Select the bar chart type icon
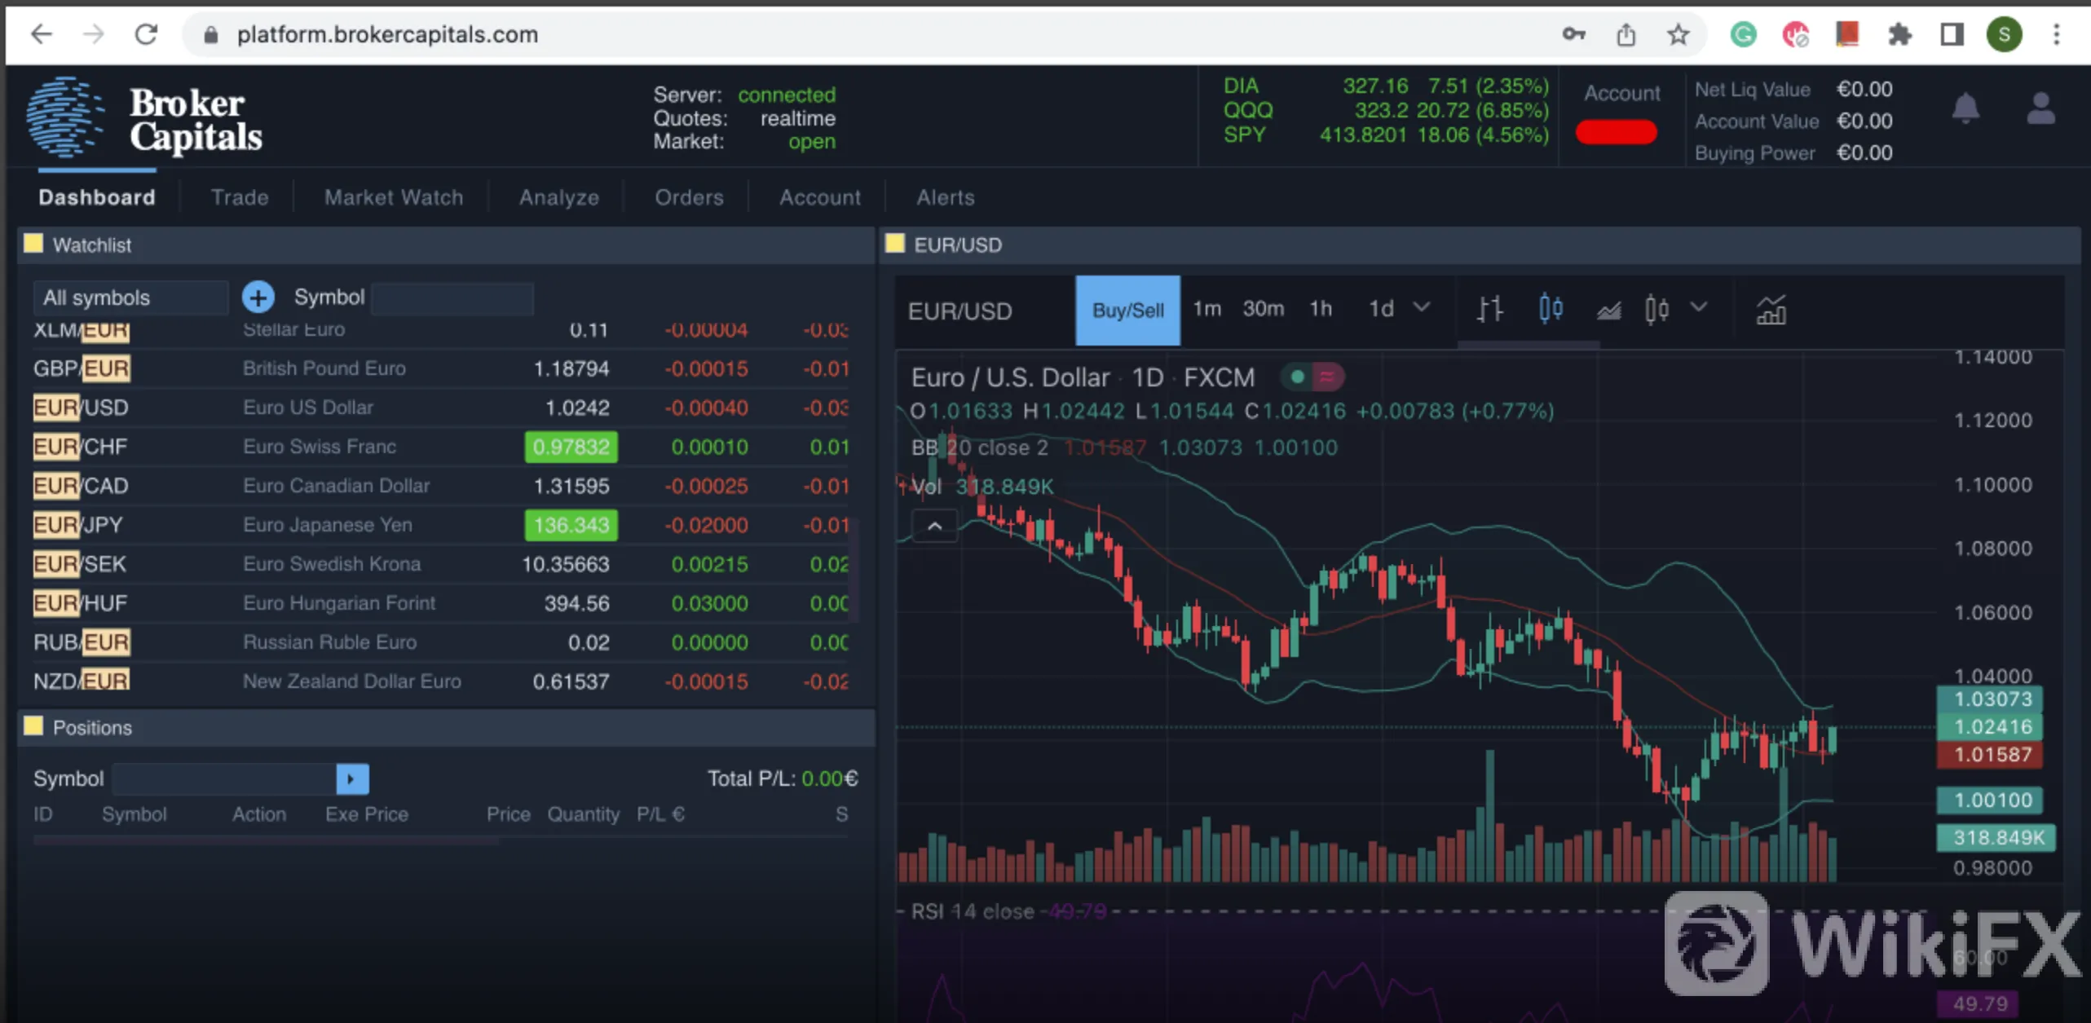The height and width of the screenshot is (1023, 2091). pos(1489,309)
